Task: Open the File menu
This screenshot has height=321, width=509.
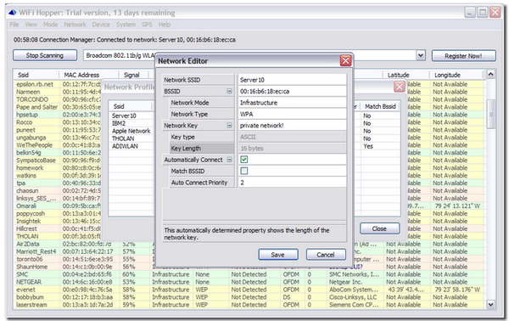Action: click(x=14, y=25)
